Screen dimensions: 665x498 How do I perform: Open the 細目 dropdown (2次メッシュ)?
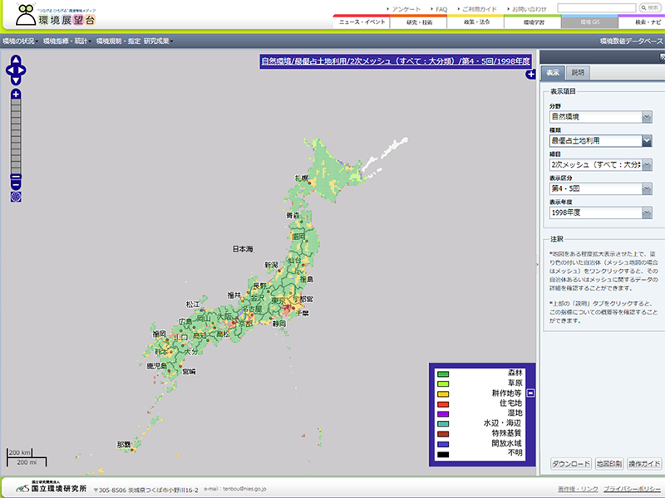click(600, 164)
